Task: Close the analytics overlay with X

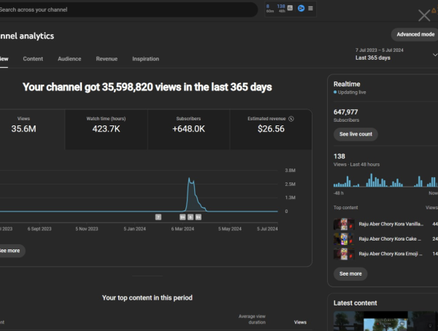Action: [x=423, y=15]
